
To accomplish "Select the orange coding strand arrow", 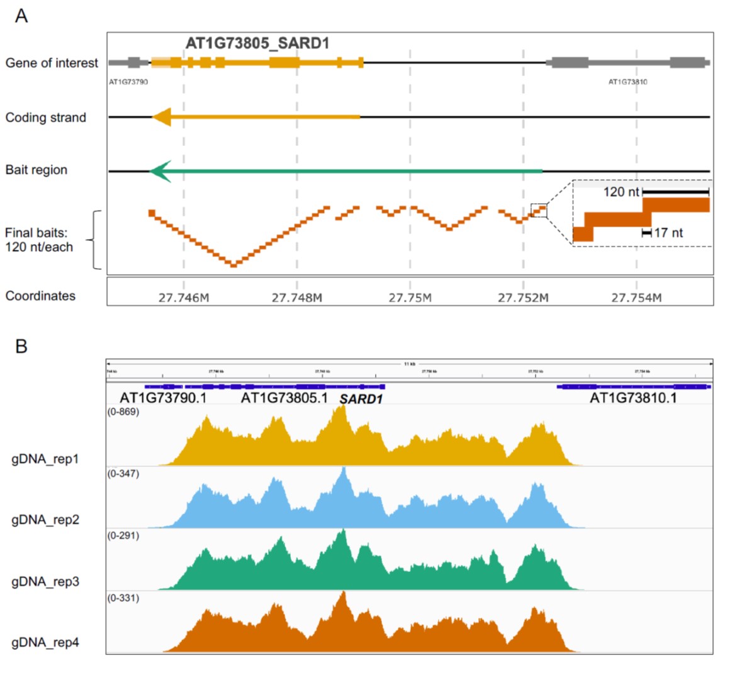I will (252, 117).
